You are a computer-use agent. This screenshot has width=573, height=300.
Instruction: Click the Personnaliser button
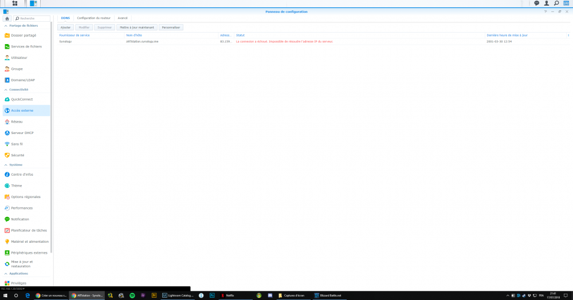[171, 27]
